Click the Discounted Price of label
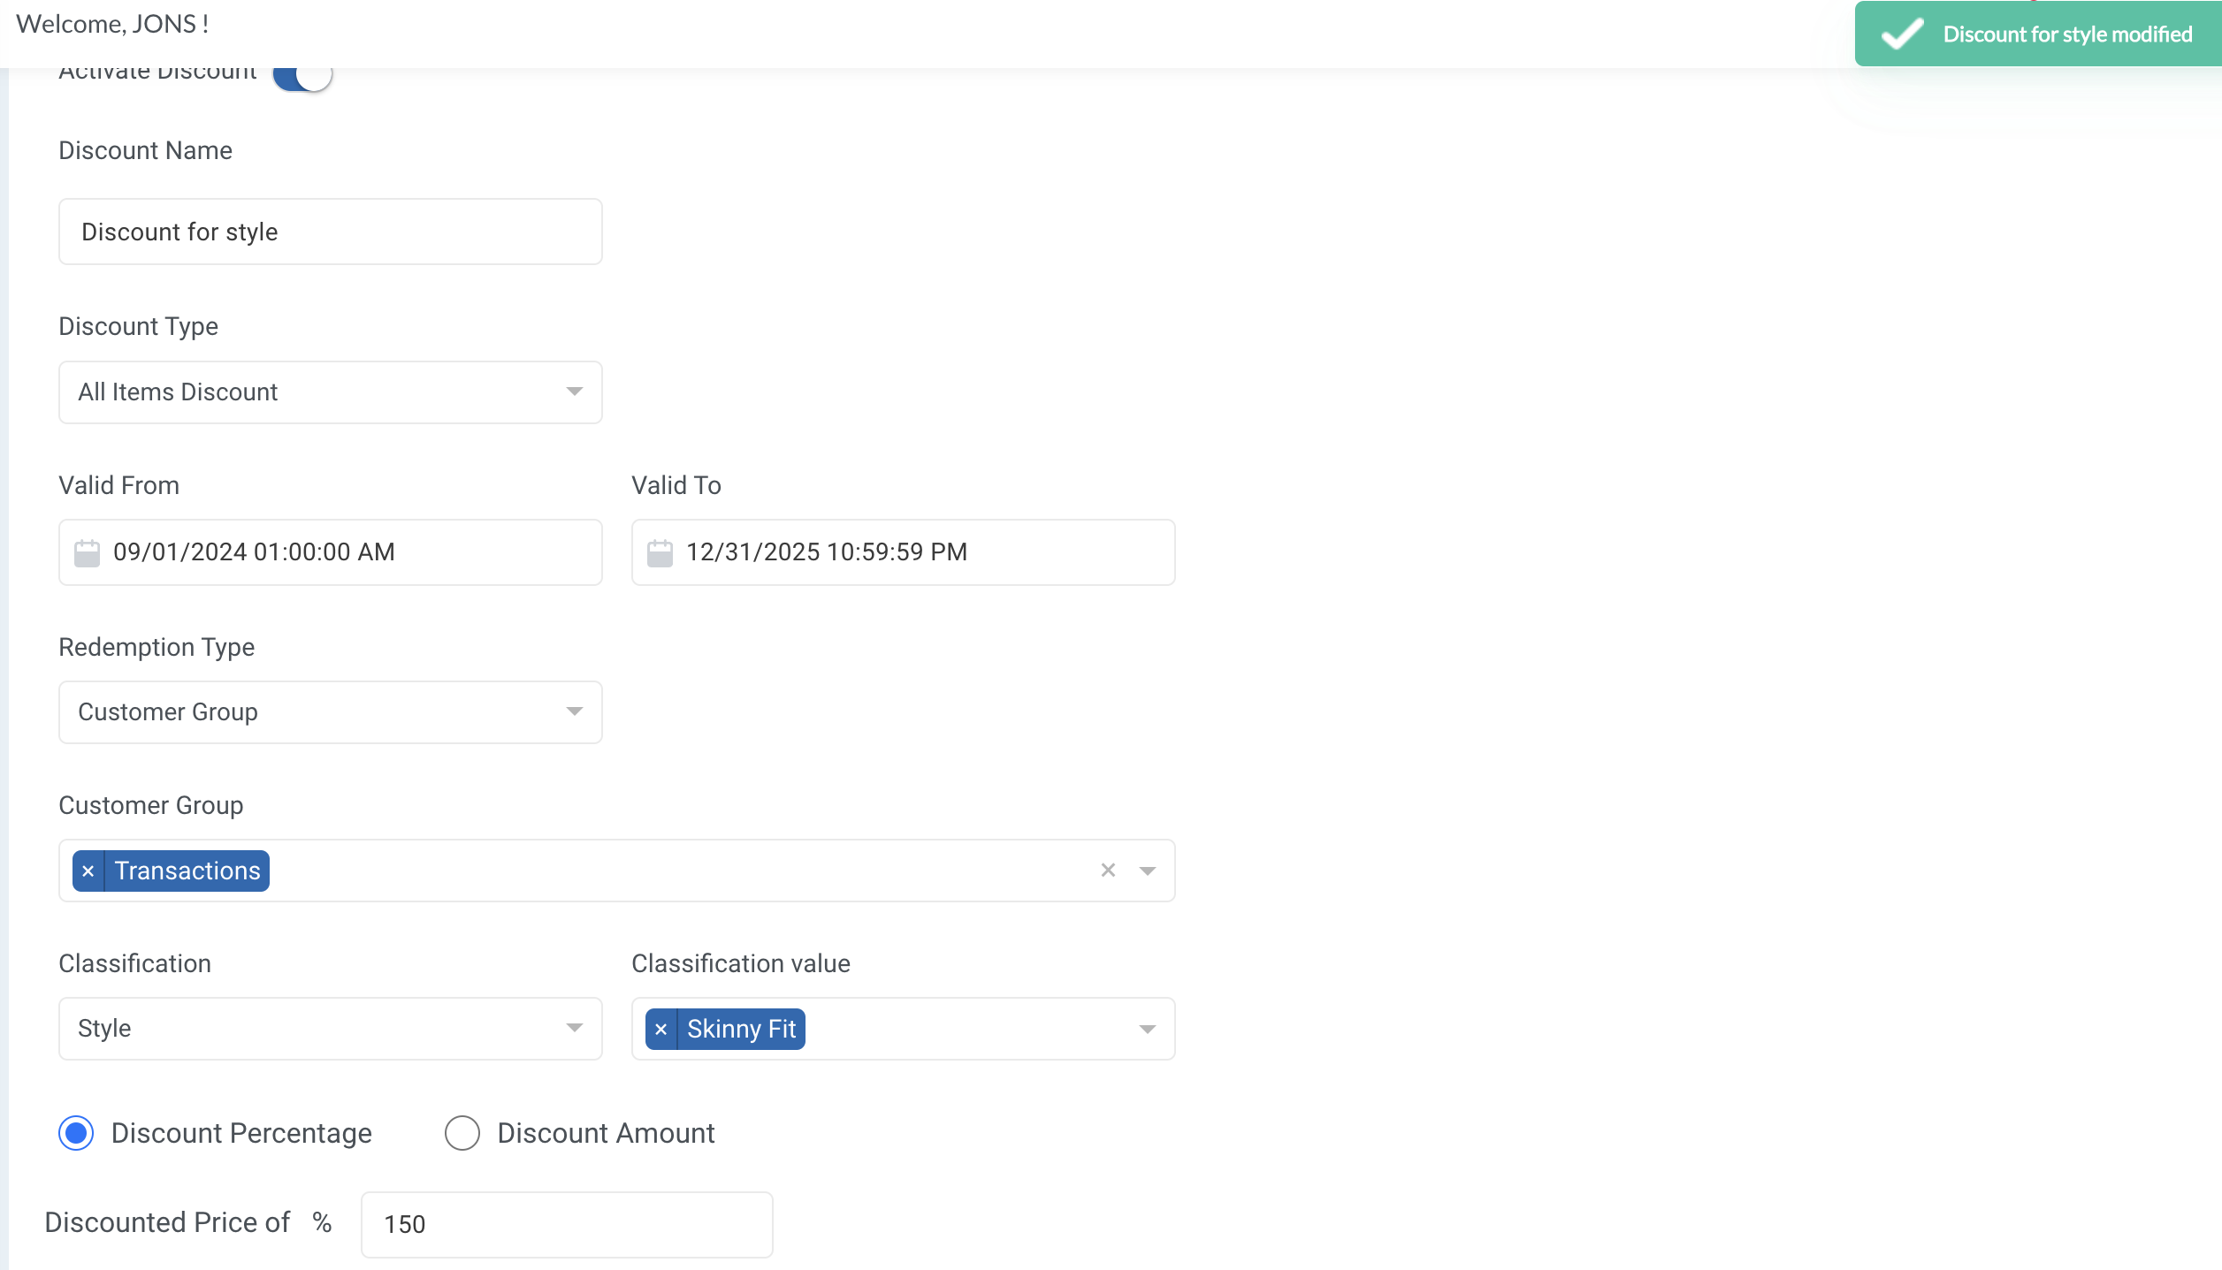 point(167,1222)
